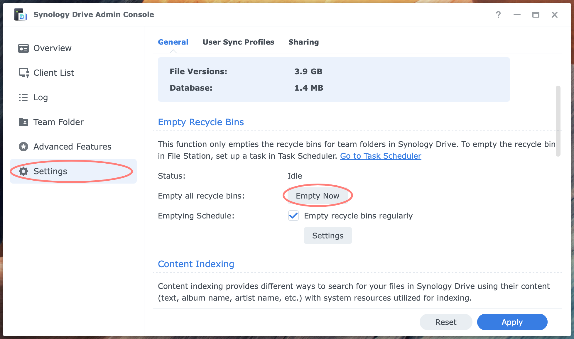Viewport: 574px width, 339px height.
Task: Click the Empty Recycle Bins heading
Action: (x=201, y=122)
